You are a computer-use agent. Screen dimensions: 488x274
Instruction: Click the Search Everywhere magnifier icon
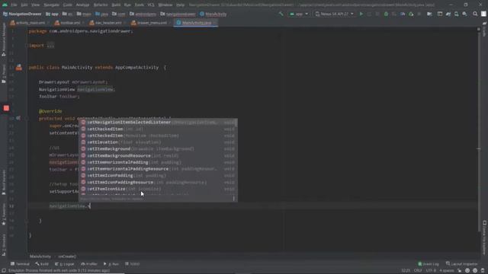point(475,14)
